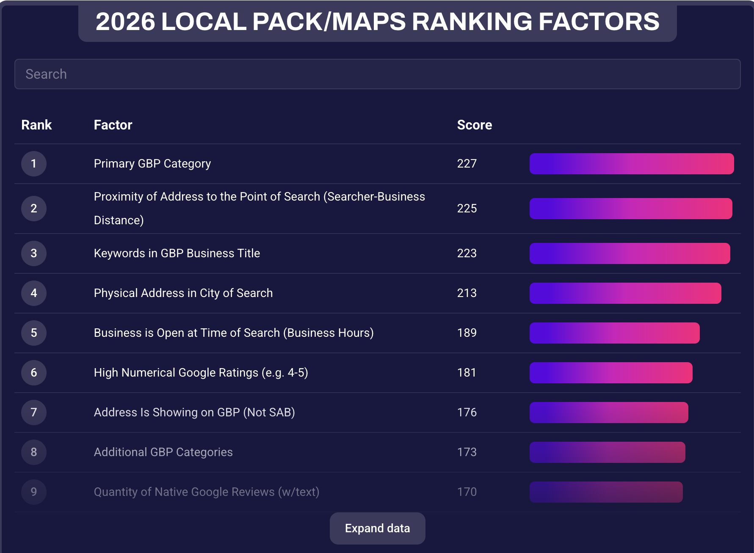Select High Numerical Google Ratings factor
The image size is (754, 553).
201,373
